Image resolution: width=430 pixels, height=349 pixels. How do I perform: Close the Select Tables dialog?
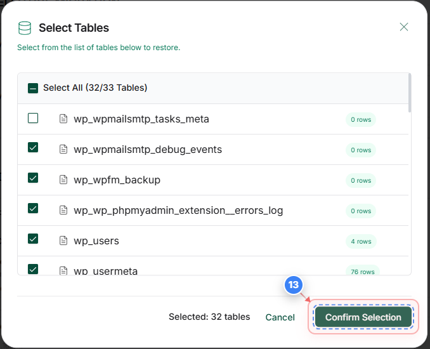coord(403,27)
